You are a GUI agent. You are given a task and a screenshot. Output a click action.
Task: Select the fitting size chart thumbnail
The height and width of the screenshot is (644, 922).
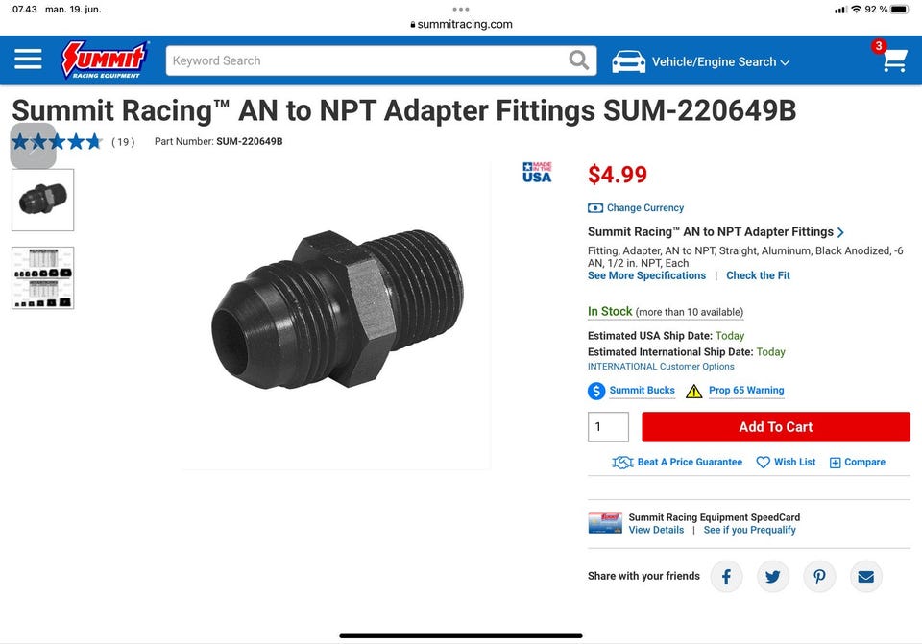pos(42,278)
